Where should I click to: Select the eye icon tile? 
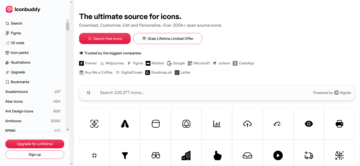click(x=309, y=124)
